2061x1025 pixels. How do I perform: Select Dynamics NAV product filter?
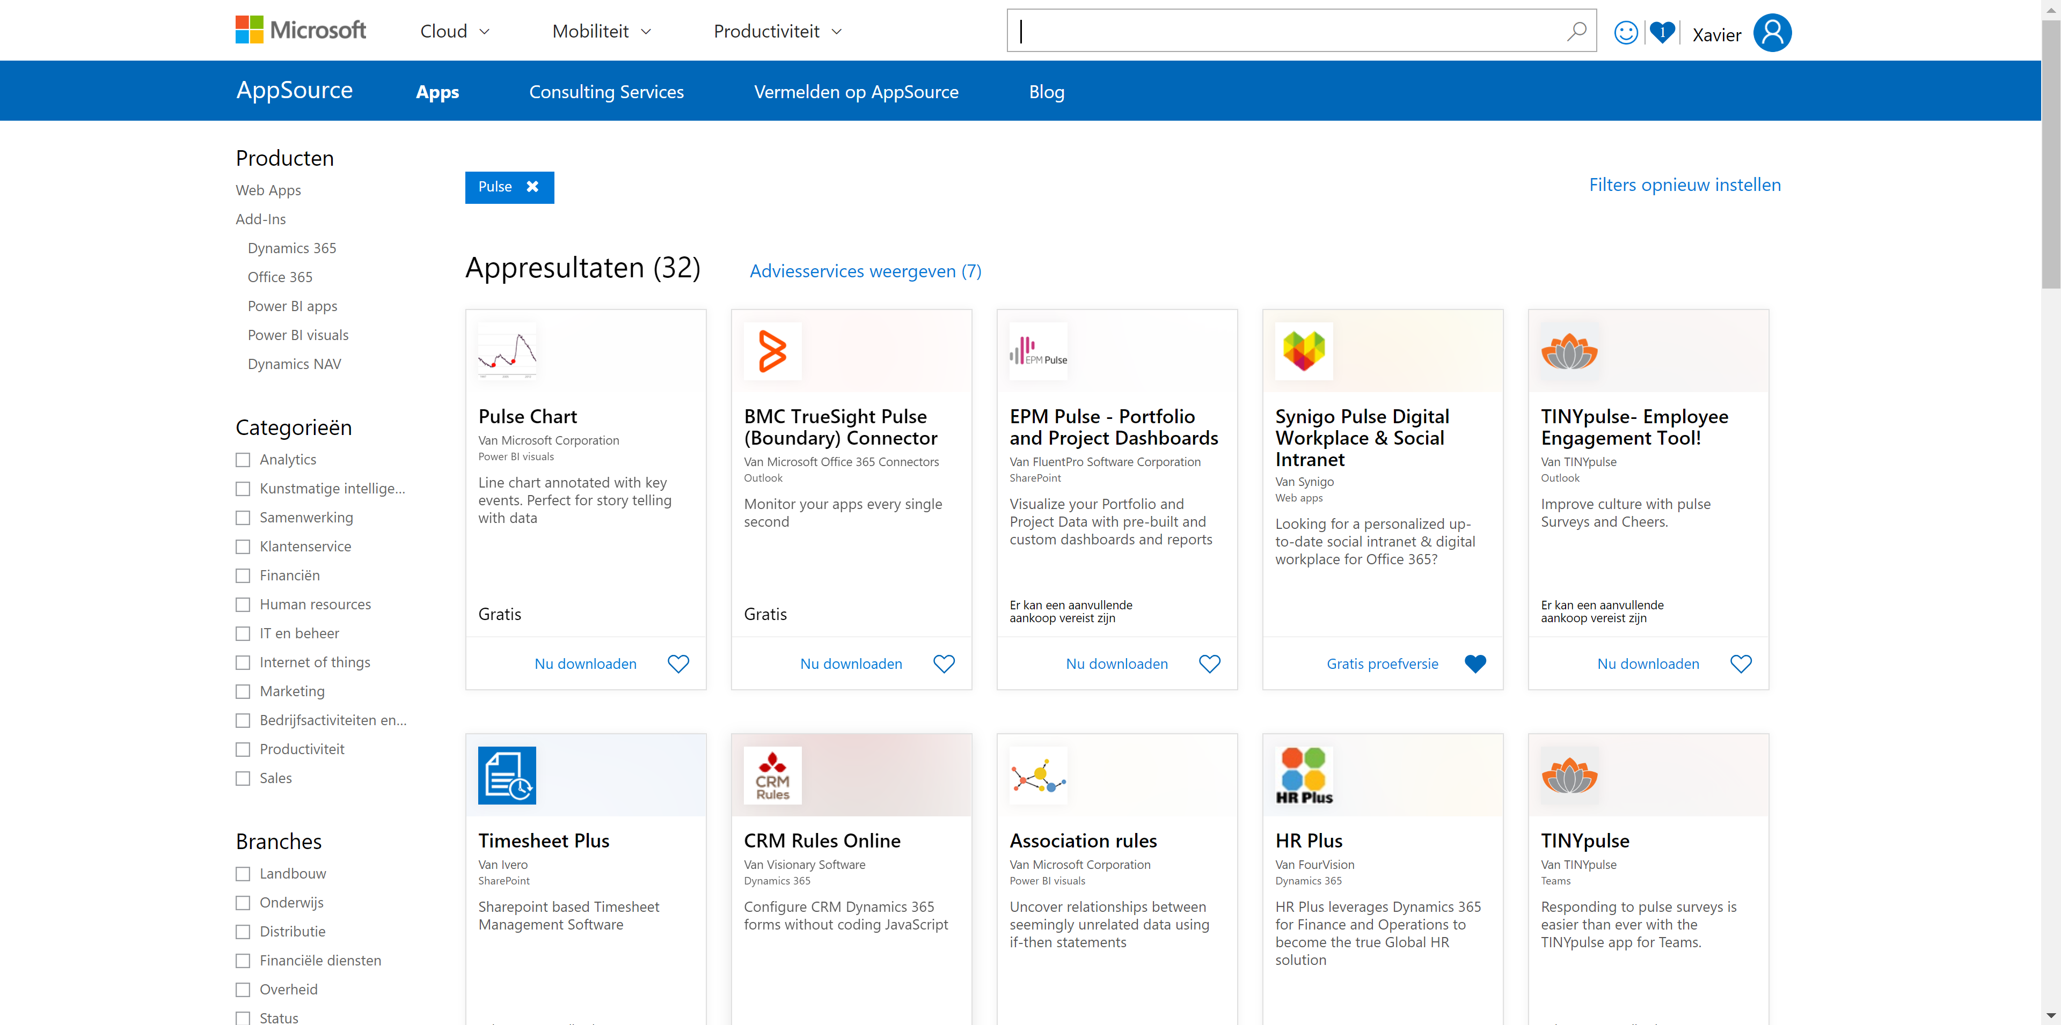coord(295,364)
